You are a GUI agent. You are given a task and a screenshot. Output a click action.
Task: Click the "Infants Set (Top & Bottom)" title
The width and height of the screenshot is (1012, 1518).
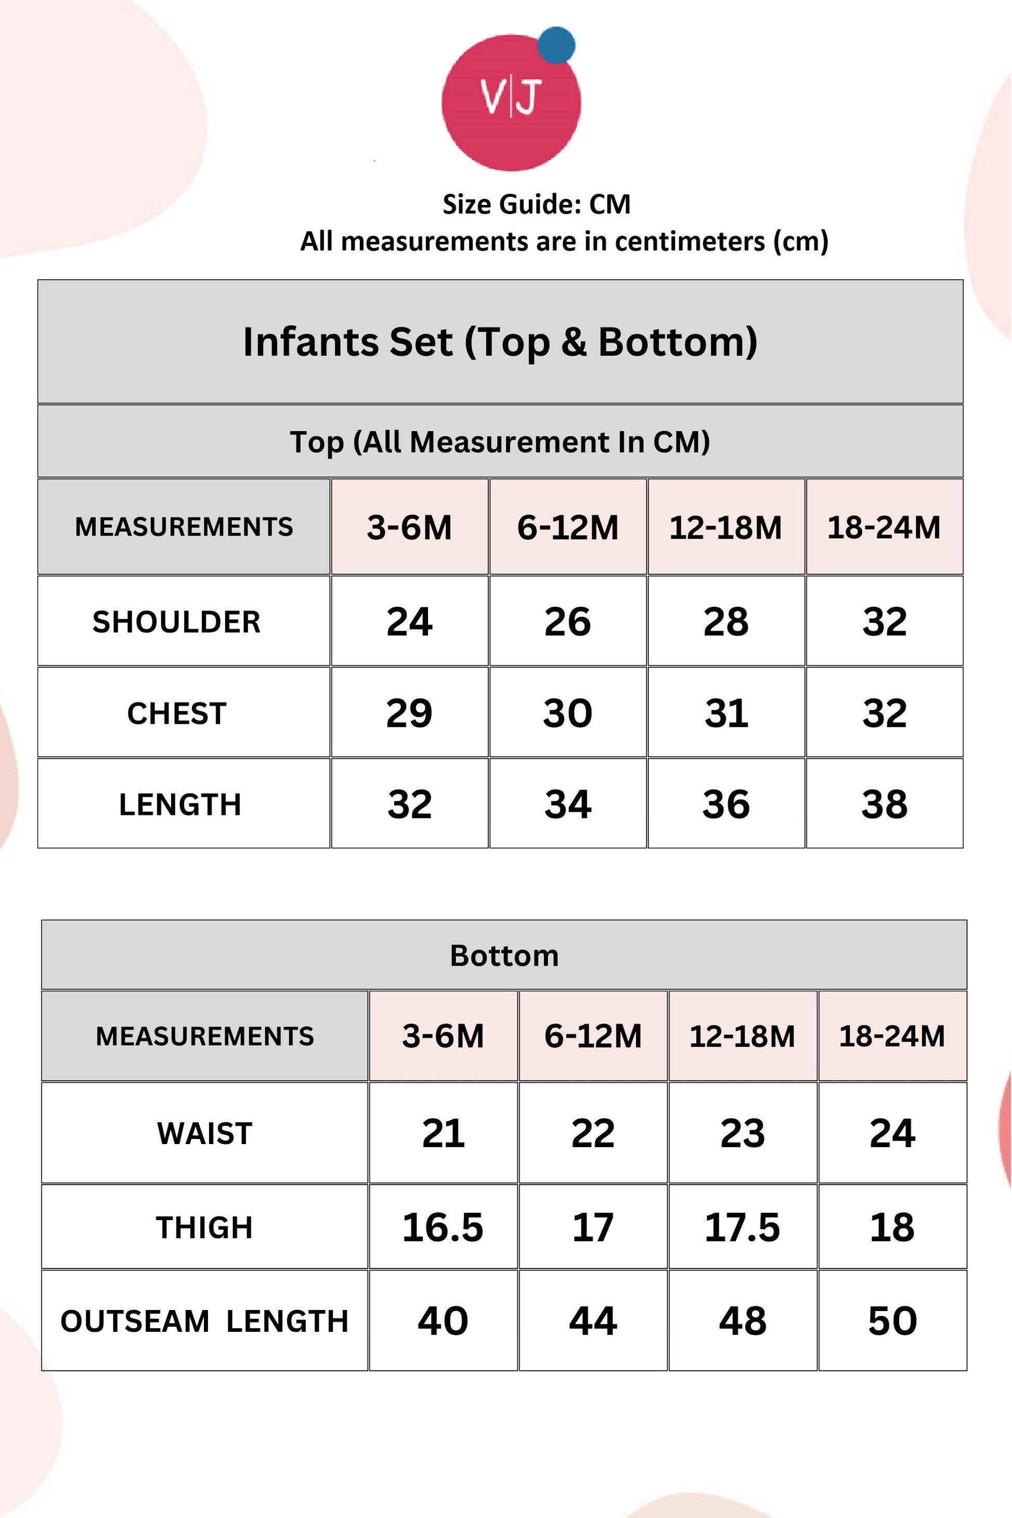tap(500, 342)
